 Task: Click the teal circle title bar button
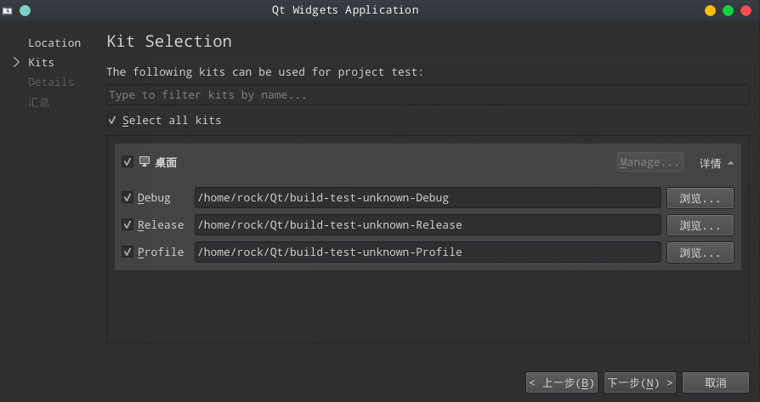pyautogui.click(x=25, y=10)
